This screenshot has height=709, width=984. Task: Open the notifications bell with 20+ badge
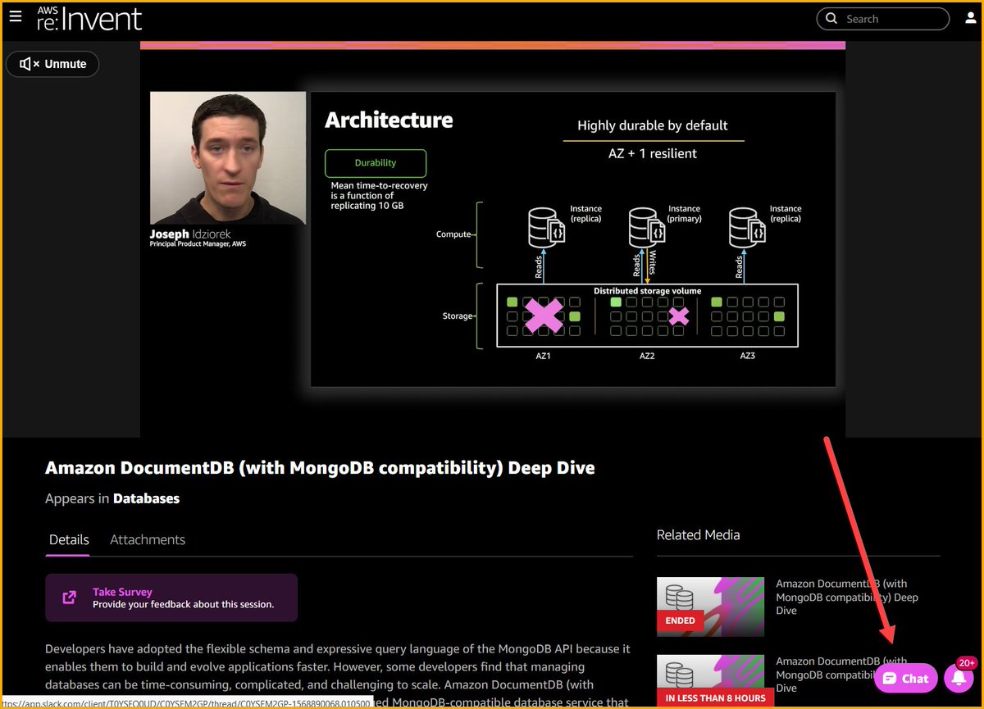[959, 677]
